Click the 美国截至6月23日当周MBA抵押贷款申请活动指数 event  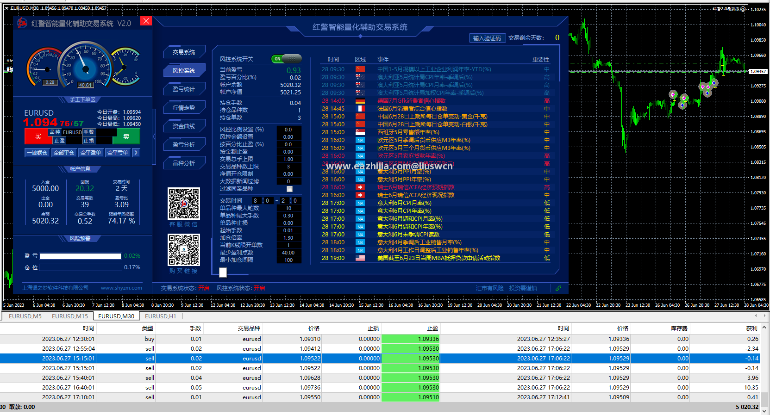438,258
